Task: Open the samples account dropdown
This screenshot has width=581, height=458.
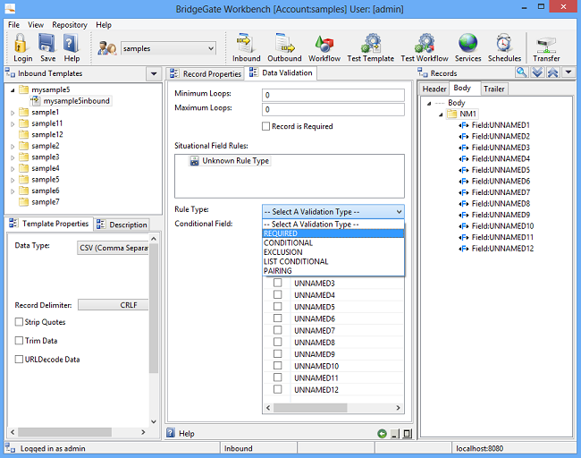Action: tap(210, 48)
